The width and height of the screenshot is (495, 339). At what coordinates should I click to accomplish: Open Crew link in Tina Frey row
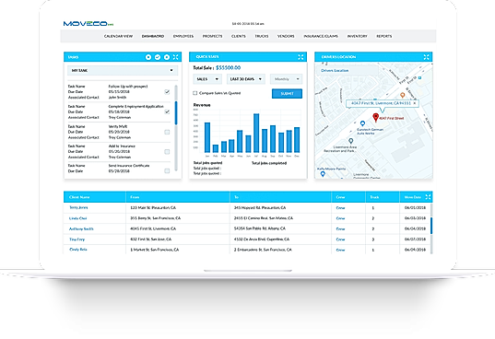tap(341, 240)
